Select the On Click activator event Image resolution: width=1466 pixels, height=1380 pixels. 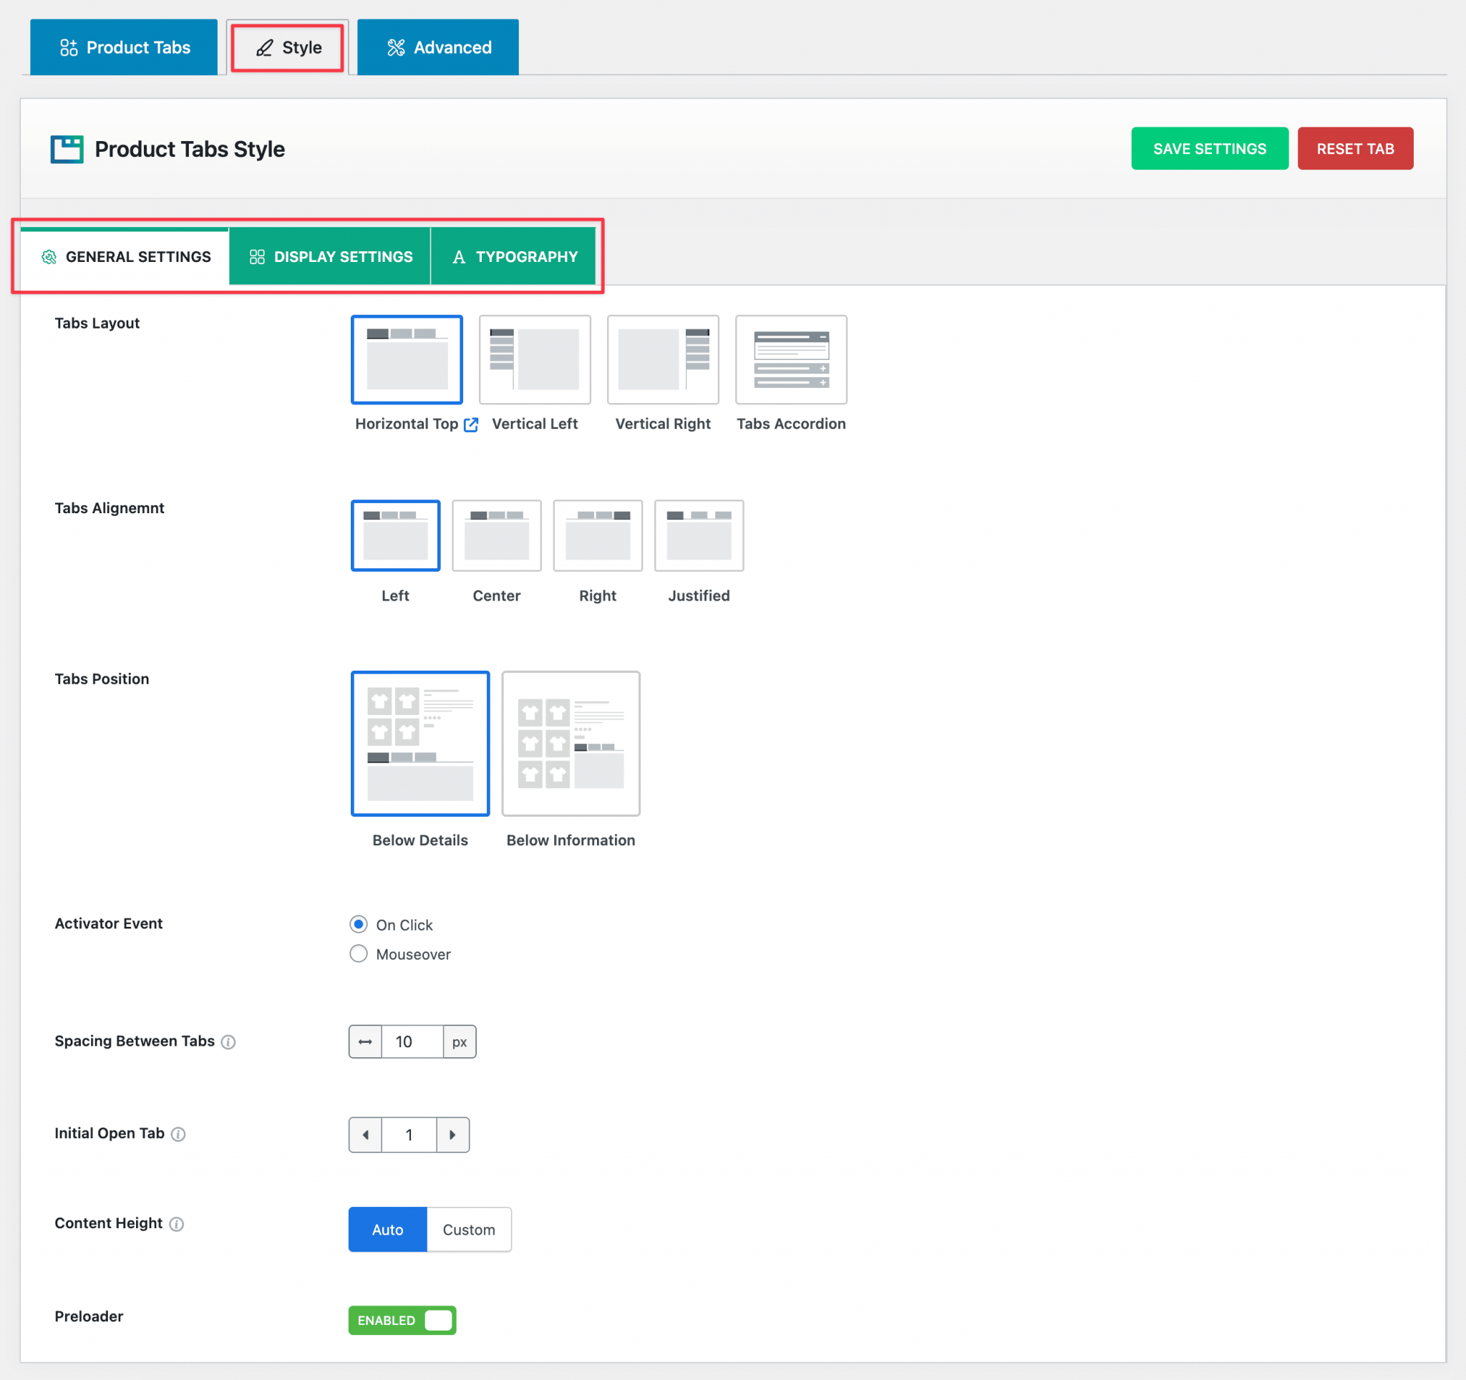pyautogui.click(x=359, y=925)
